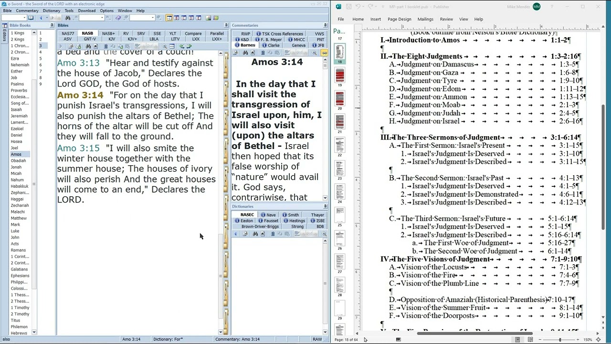Open Publisher Page Design tab
The width and height of the screenshot is (611, 344).
[x=399, y=19]
